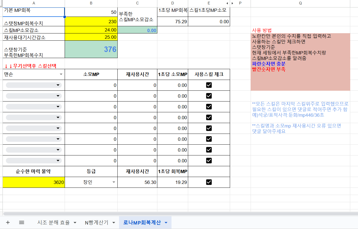Expand hidden columns using right arrow before P

(x=232, y=3)
